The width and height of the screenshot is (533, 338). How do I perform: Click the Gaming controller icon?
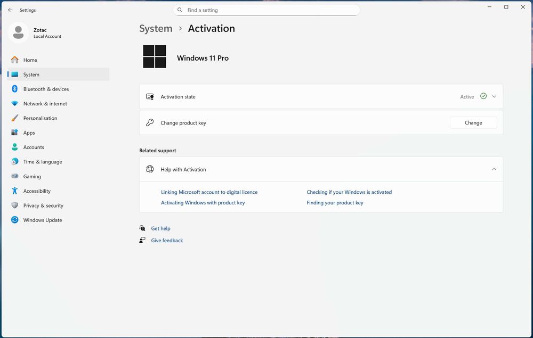(15, 176)
